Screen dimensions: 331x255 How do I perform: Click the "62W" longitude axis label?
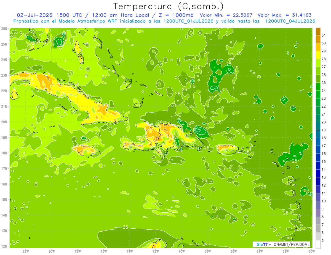(285, 251)
